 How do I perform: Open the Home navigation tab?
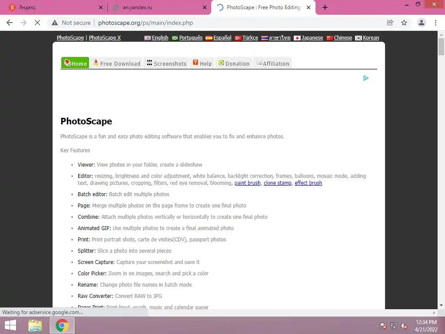pos(75,63)
